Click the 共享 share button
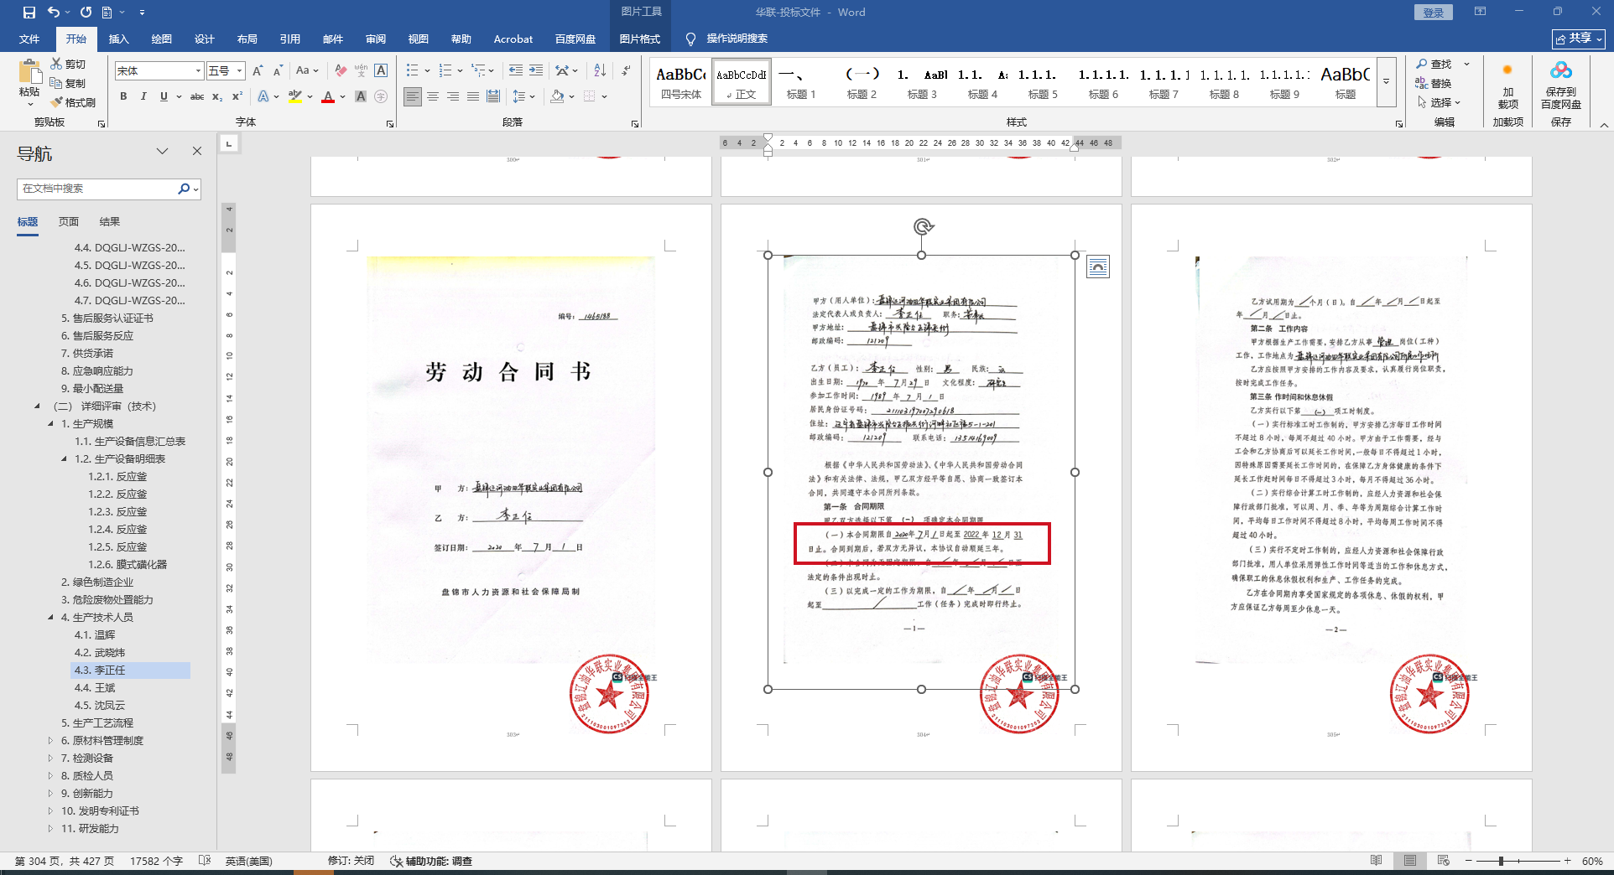1614x875 pixels. [x=1579, y=39]
